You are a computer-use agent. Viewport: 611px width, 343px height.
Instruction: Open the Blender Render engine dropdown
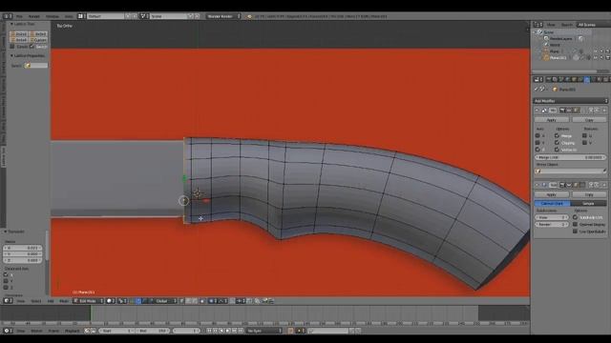pos(223,16)
